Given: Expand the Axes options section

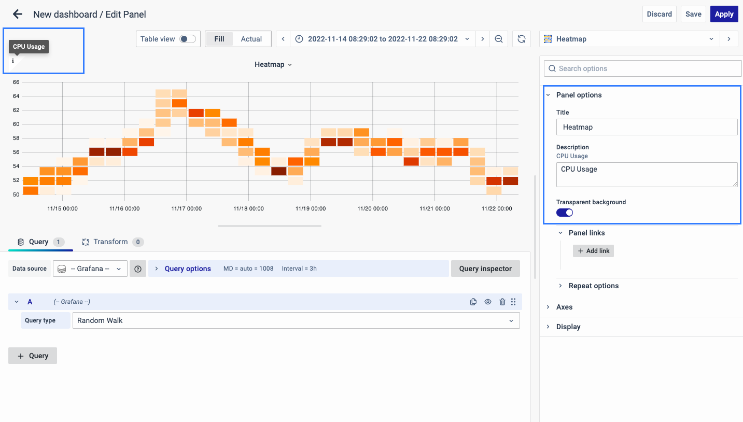Looking at the screenshot, I should point(564,307).
